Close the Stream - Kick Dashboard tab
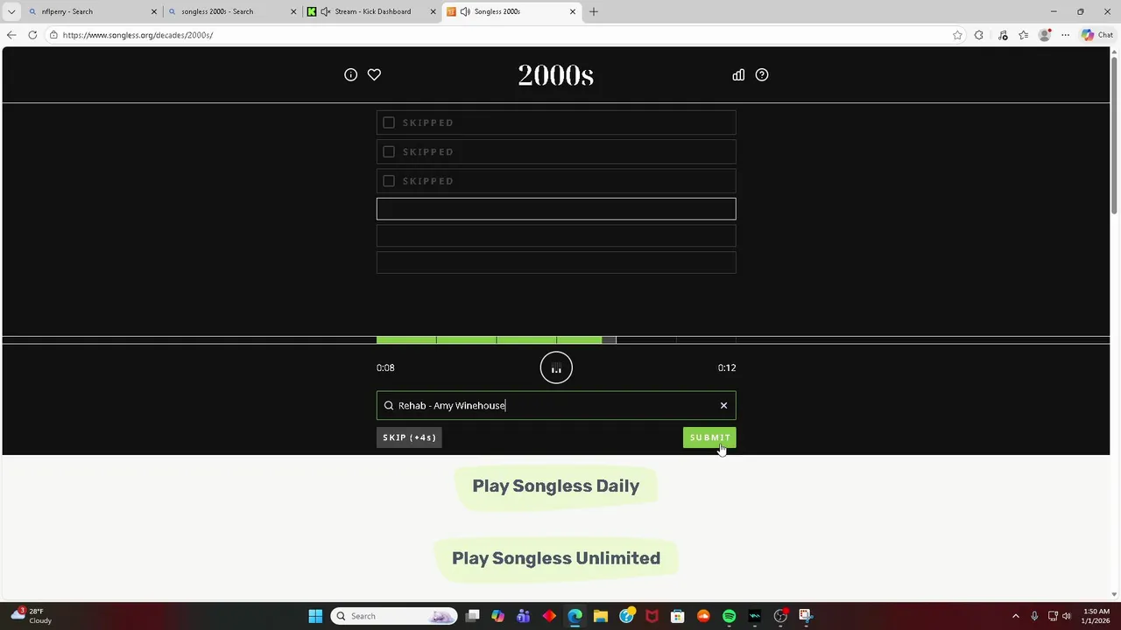Image resolution: width=1121 pixels, height=630 pixels. [x=433, y=11]
